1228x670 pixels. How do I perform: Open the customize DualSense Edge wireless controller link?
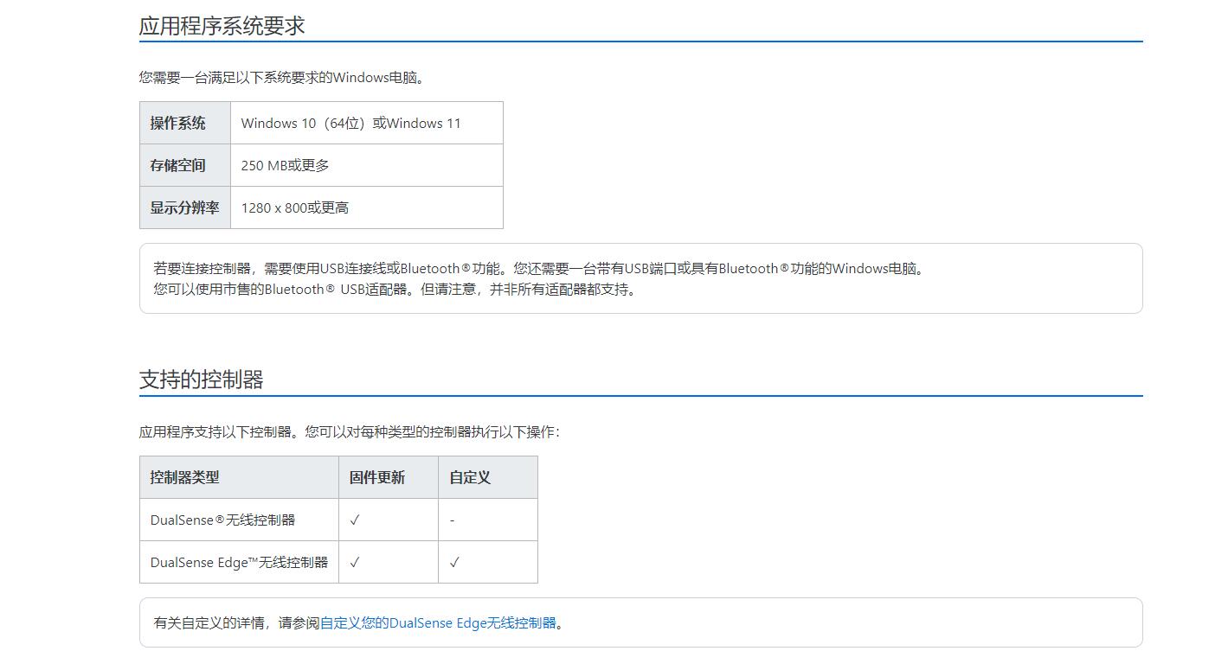click(438, 622)
